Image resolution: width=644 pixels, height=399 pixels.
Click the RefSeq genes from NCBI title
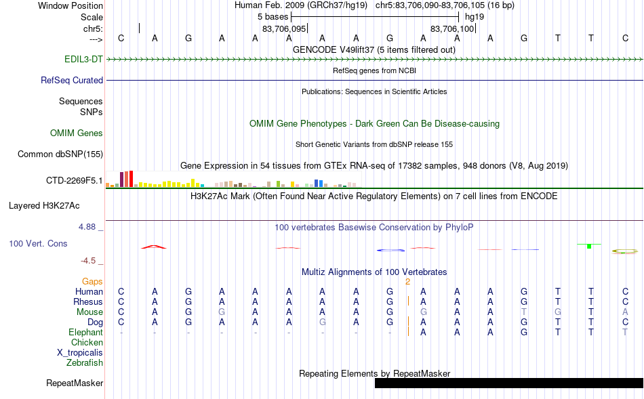coord(374,70)
